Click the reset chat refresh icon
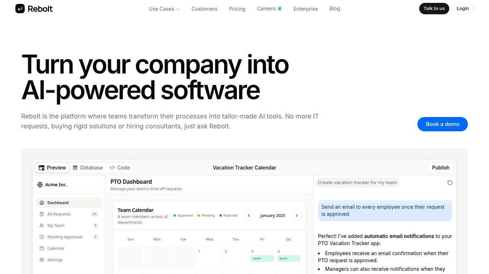Screen dimensions: 489x274 pos(450,183)
